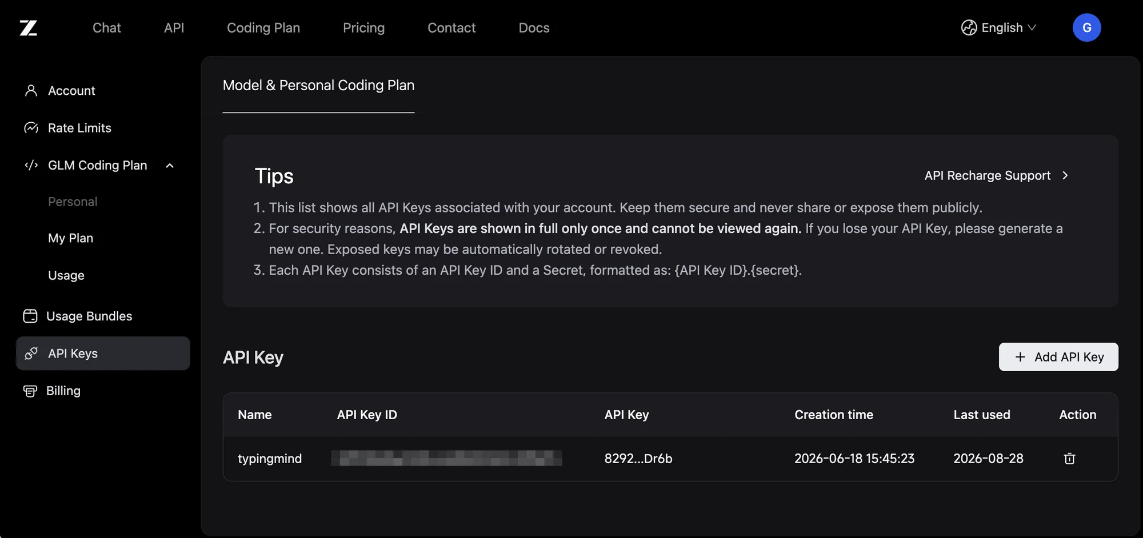Click the Account person icon
Viewport: 1143px width, 538px height.
31,91
